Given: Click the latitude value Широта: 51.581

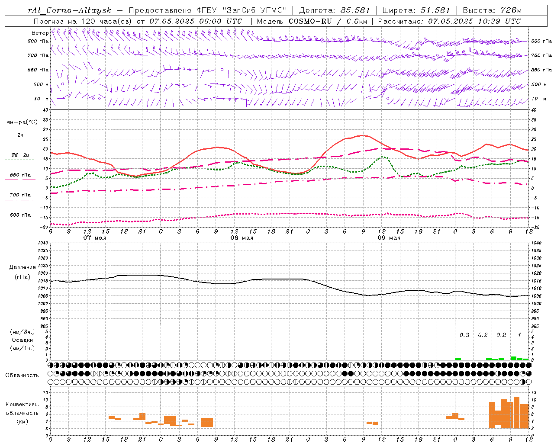Looking at the screenshot, I should (x=416, y=10).
